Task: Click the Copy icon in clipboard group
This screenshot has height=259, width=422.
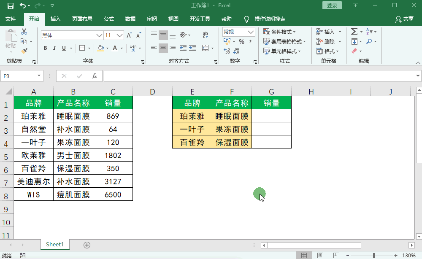Action: (x=24, y=41)
